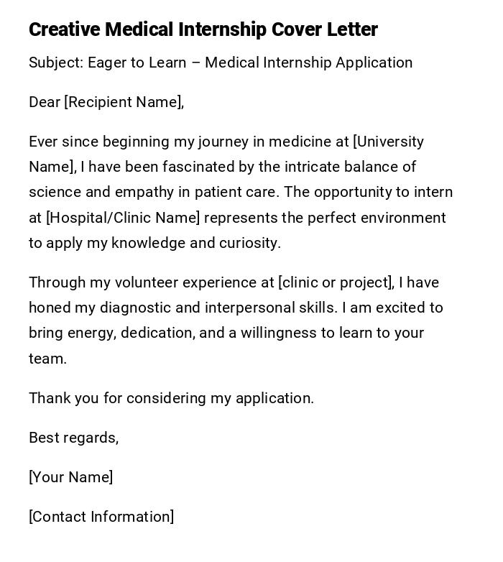
Task: Click the word "curiosity" ending first paragraph
Action: pos(249,243)
